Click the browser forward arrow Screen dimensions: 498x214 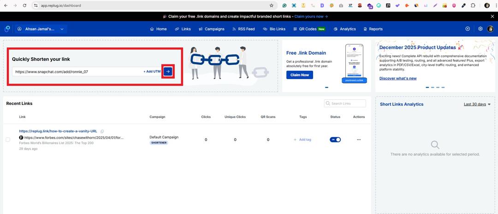click(15, 6)
